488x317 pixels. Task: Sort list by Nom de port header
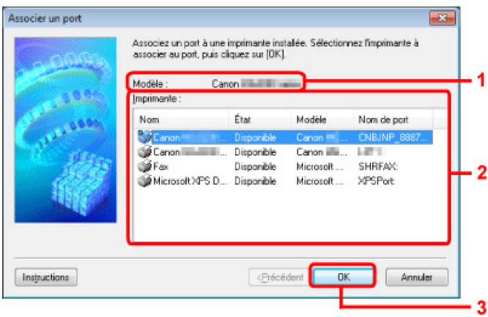(x=393, y=119)
